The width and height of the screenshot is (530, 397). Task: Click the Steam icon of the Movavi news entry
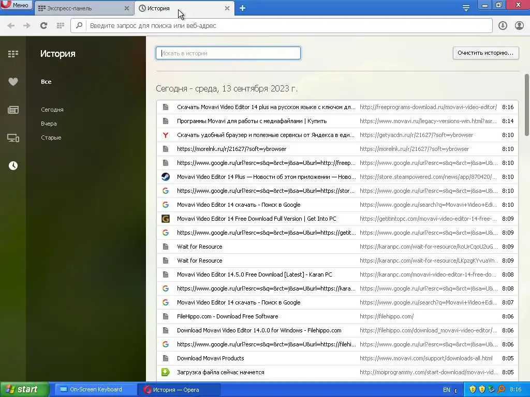tap(165, 177)
